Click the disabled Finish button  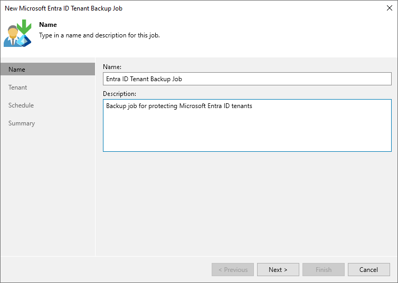point(324,269)
